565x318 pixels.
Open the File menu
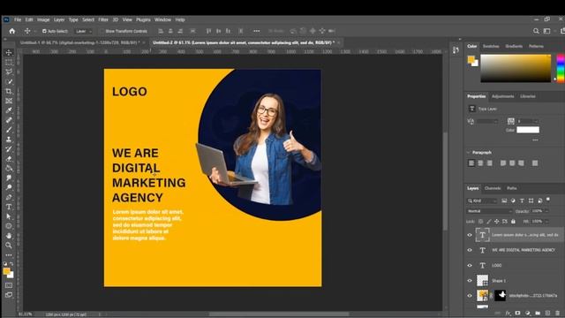18,19
